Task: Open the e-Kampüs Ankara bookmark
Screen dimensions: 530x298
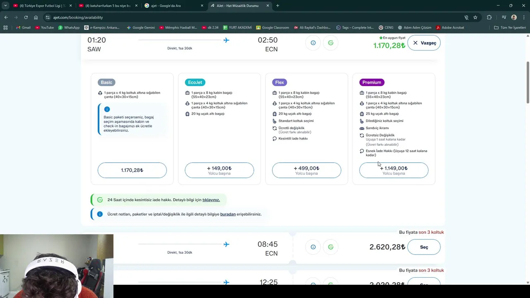Action: click(x=102, y=28)
